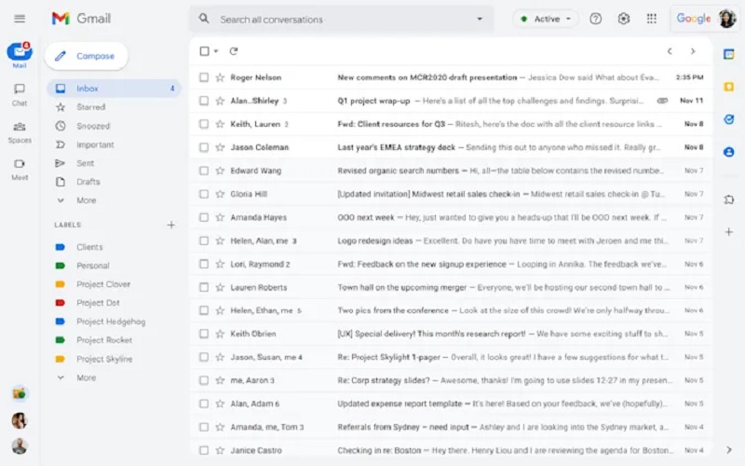Tick the Edward Wang email checkbox
The width and height of the screenshot is (745, 466).
click(x=204, y=171)
